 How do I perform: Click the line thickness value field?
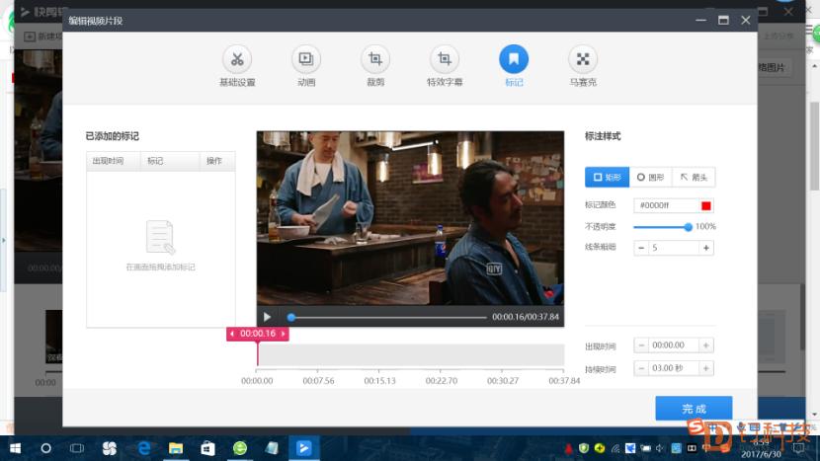tap(674, 248)
